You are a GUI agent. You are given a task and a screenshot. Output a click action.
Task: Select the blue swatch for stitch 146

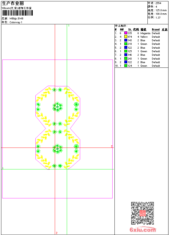coord(126,55)
